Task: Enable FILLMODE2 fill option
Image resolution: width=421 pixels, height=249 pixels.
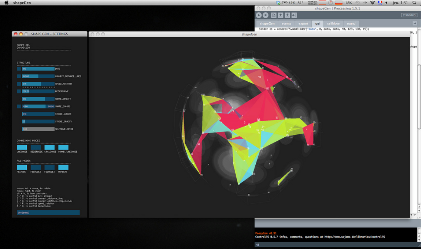Action: click(36, 167)
